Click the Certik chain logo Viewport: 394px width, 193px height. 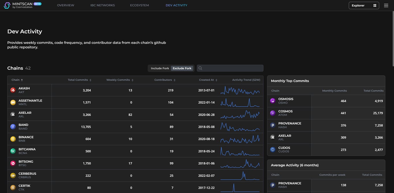[x=13, y=188]
